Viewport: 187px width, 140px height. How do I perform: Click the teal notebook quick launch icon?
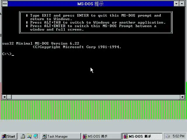click(x=36, y=136)
